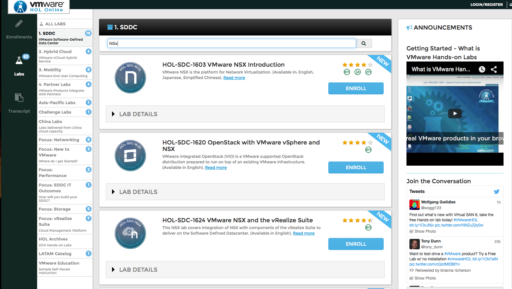Open the LATAM Catalog category
The image size is (512, 289).
coord(65,254)
